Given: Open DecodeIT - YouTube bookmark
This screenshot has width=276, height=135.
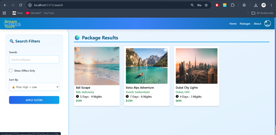Looking at the screenshot, I should (40, 13).
